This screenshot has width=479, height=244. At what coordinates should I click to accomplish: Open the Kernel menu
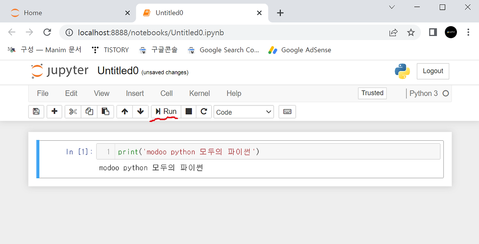click(199, 94)
